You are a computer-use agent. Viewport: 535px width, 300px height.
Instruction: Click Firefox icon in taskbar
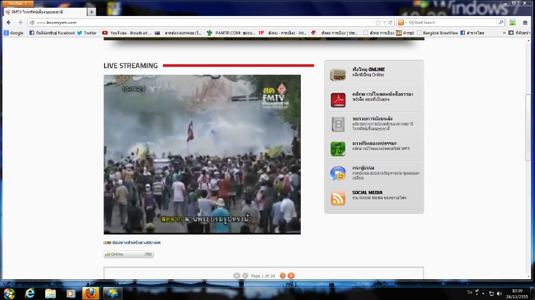(x=91, y=293)
